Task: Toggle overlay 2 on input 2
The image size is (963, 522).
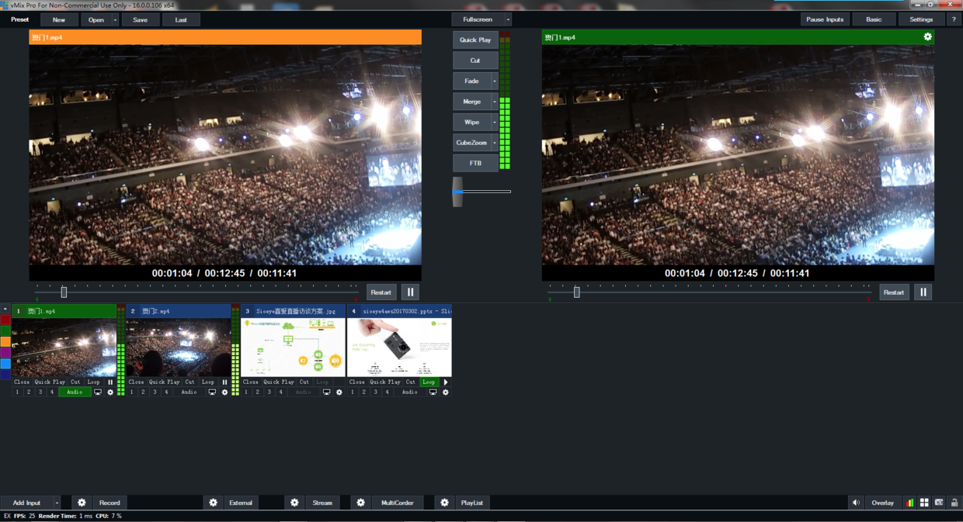Action: 143,392
